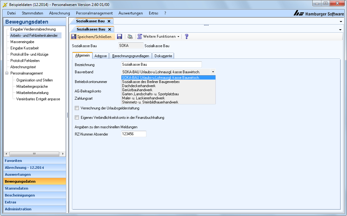Viewport: 347px width, 216px height.
Task: Close the inner Sozialkasse Bau tab
Action: pyautogui.click(x=109, y=29)
